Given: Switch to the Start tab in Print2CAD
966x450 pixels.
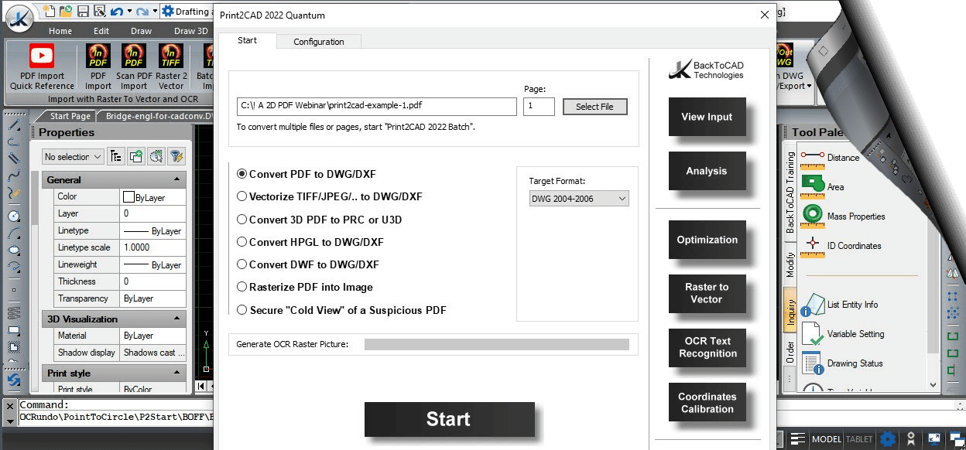Looking at the screenshot, I should pyautogui.click(x=248, y=40).
